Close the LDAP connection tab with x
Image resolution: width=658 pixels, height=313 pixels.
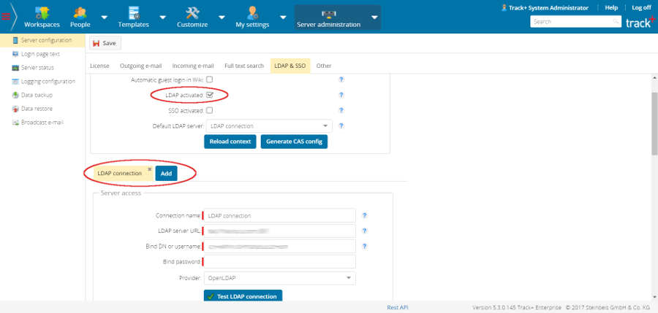coord(150,169)
